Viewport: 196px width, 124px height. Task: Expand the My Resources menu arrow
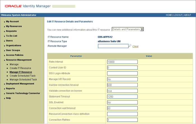tap(4, 27)
